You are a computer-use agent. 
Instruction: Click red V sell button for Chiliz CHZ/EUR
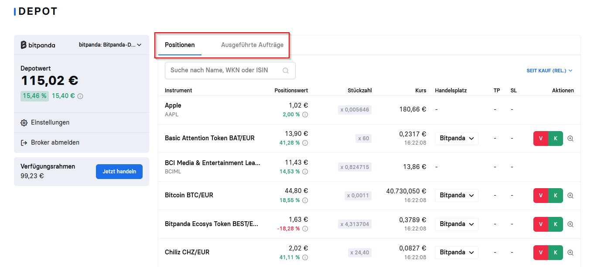(x=541, y=253)
